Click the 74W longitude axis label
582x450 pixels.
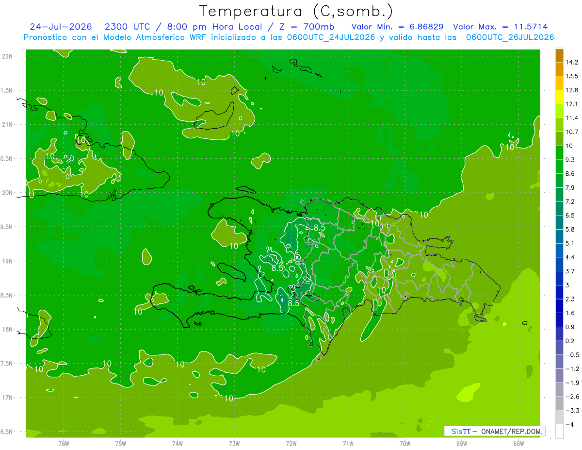178,444
